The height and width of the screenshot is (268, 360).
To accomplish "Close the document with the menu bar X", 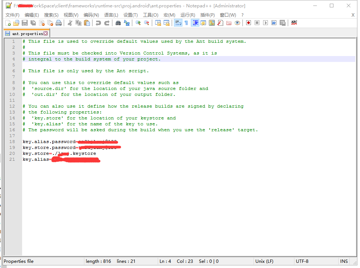I will (353, 15).
